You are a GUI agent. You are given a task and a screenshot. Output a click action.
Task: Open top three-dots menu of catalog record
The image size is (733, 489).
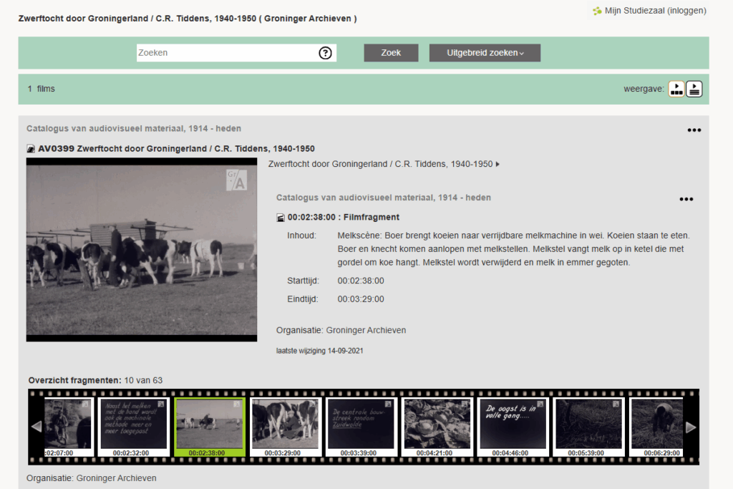point(694,130)
